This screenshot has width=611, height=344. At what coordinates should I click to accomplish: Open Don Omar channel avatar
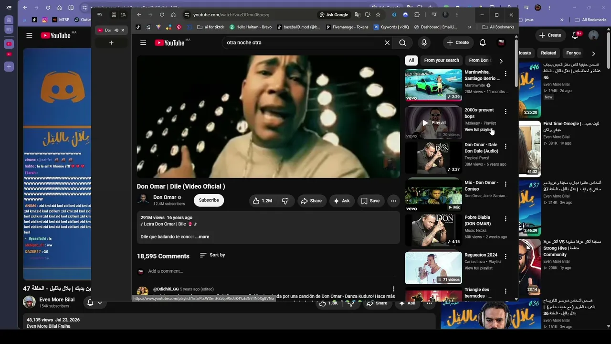click(143, 200)
